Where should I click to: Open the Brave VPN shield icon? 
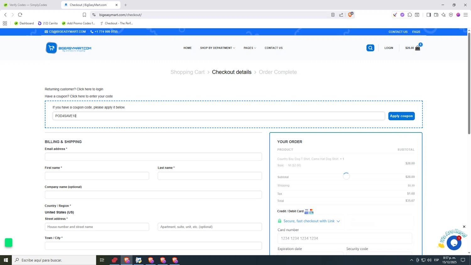pos(451,15)
